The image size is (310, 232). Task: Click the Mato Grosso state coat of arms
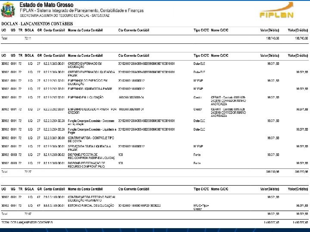(8, 9)
